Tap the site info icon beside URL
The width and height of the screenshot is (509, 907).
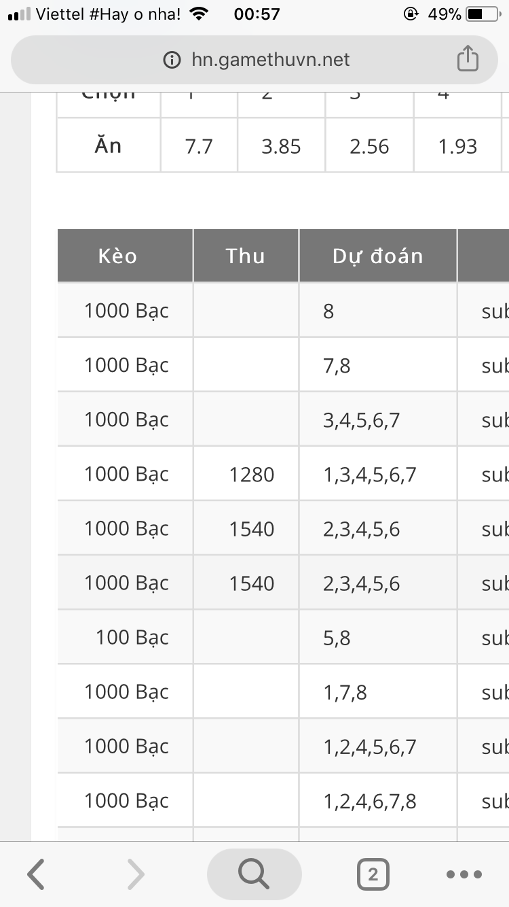tap(172, 60)
